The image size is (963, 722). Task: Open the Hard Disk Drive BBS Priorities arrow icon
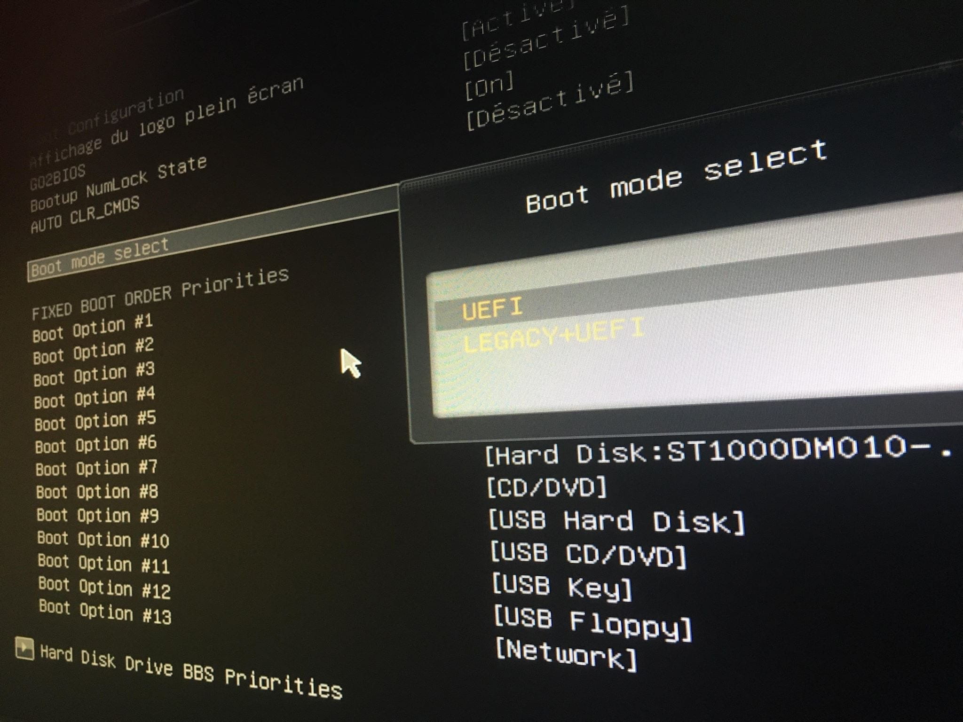point(24,649)
